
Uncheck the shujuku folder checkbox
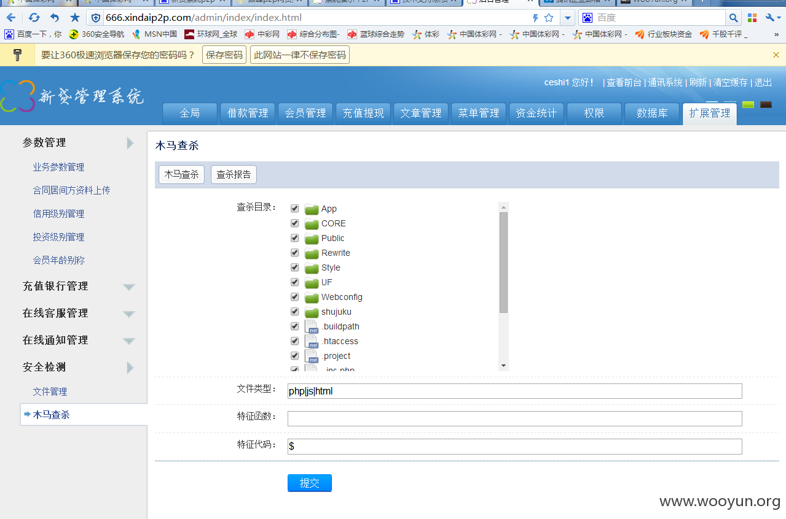(294, 312)
